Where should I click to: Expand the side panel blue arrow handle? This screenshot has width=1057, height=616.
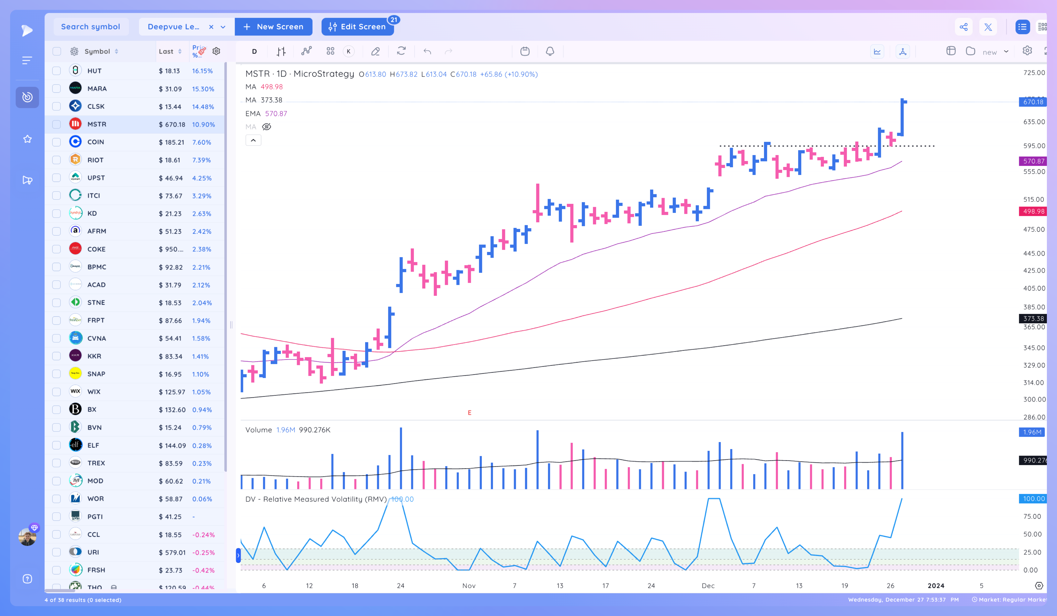(238, 555)
